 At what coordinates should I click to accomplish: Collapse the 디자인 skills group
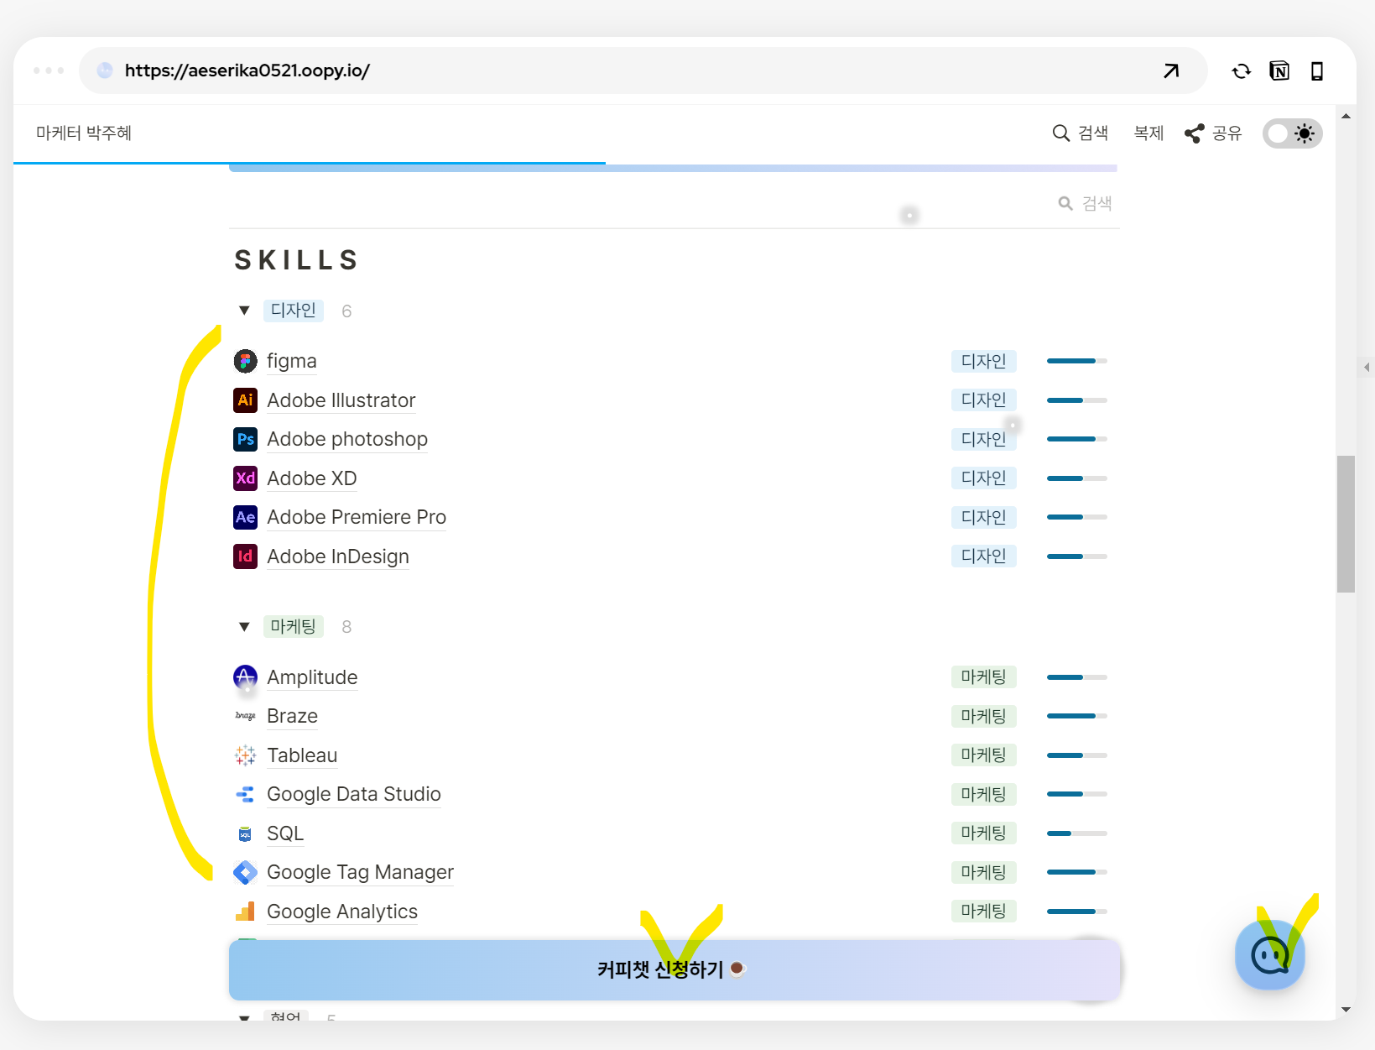pyautogui.click(x=244, y=311)
